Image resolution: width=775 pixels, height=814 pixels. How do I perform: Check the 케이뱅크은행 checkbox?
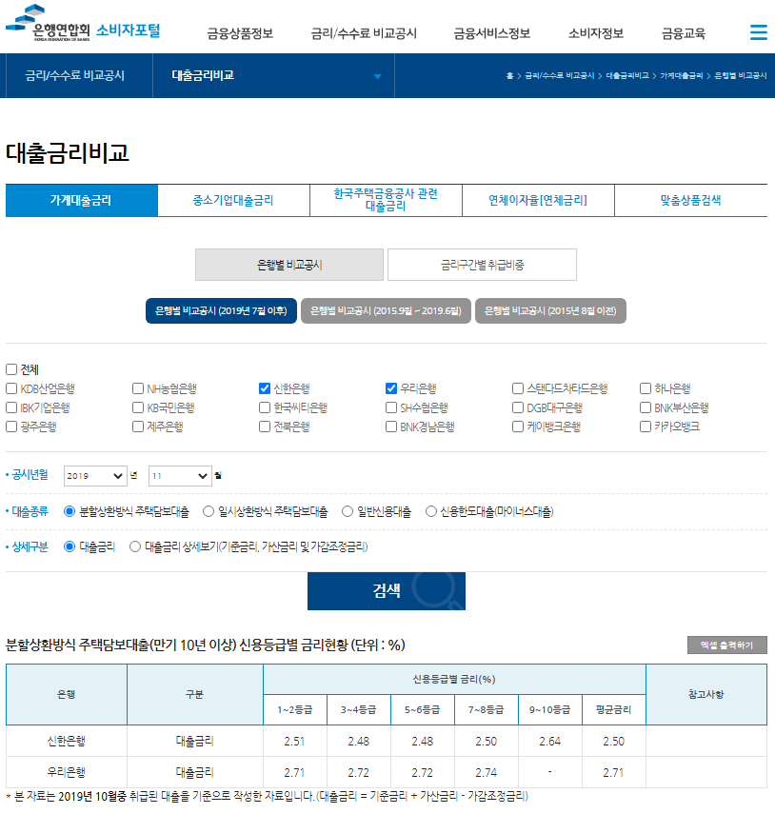coord(518,427)
